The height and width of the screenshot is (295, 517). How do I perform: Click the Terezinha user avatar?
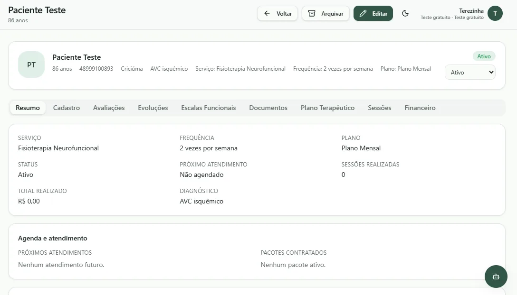click(x=495, y=13)
